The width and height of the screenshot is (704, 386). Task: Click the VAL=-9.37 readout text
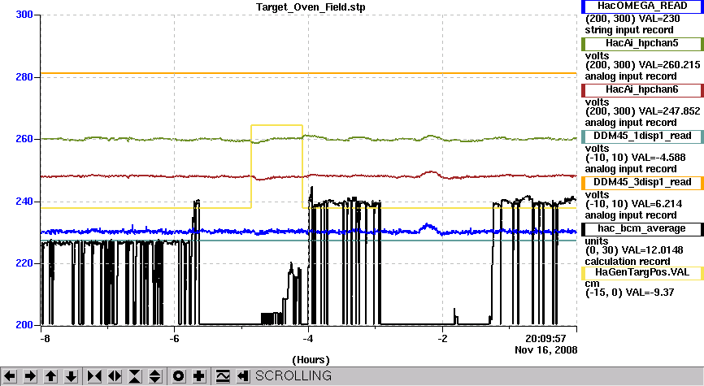pos(652,293)
